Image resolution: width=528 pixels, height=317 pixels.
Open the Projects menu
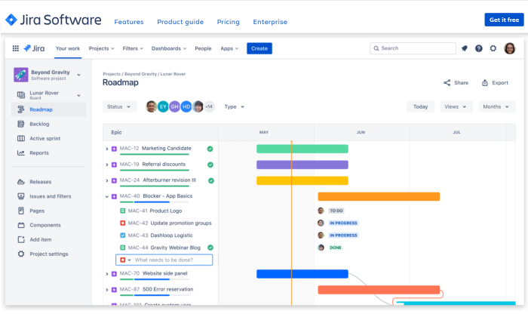click(101, 48)
